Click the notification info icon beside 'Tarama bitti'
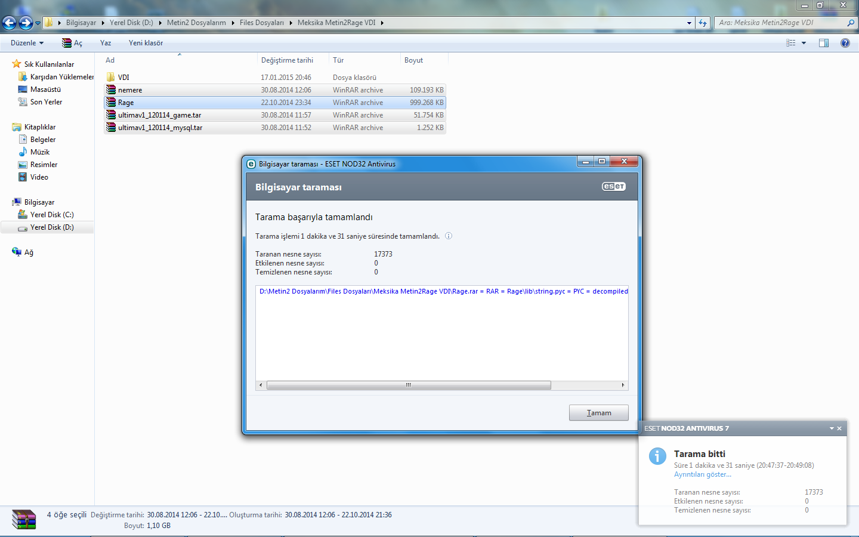This screenshot has width=859, height=537. tap(657, 456)
